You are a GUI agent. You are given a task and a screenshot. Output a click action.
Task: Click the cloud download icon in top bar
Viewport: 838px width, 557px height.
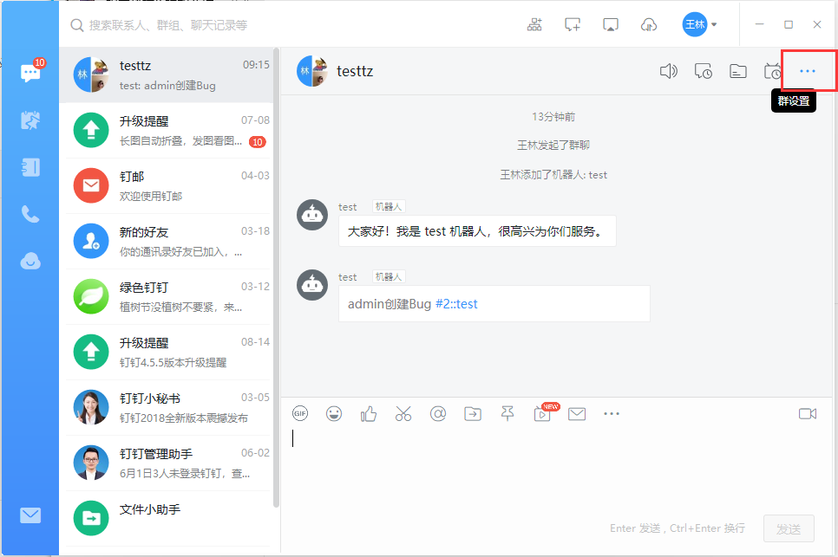(x=648, y=24)
